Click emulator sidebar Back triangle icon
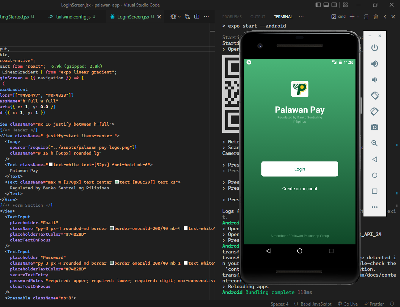400x307 pixels. 375,159
